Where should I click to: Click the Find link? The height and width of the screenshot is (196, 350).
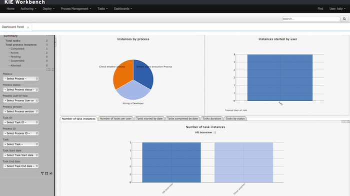coord(320,8)
